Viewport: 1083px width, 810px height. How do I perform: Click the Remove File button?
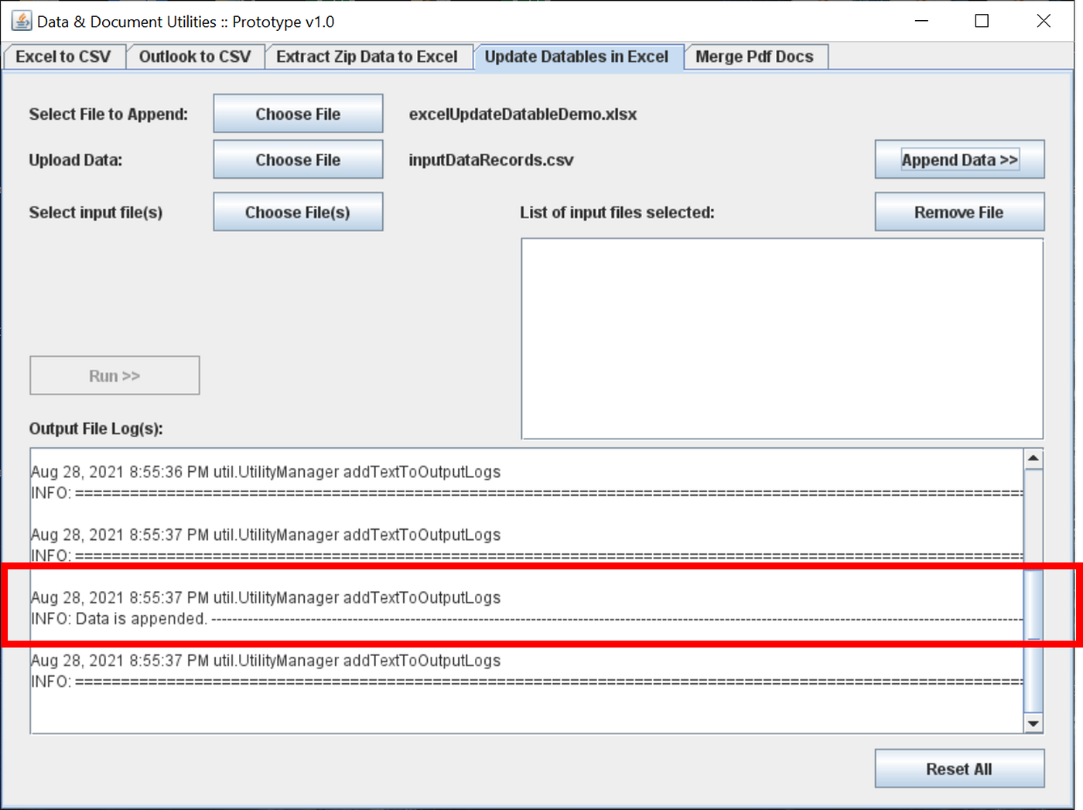(959, 211)
